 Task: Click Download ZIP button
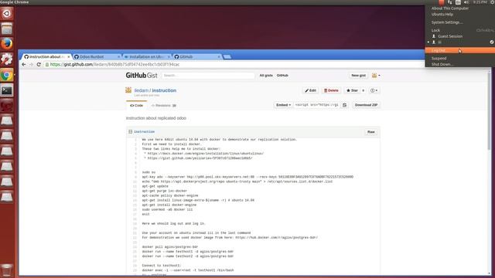[x=366, y=105]
